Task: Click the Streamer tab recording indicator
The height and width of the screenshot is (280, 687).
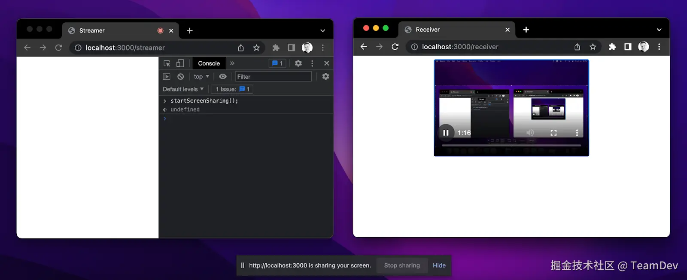Action: 160,30
